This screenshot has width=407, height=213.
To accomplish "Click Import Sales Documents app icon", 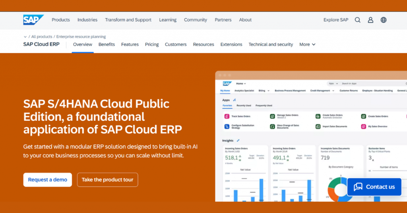I will (x=318, y=126).
